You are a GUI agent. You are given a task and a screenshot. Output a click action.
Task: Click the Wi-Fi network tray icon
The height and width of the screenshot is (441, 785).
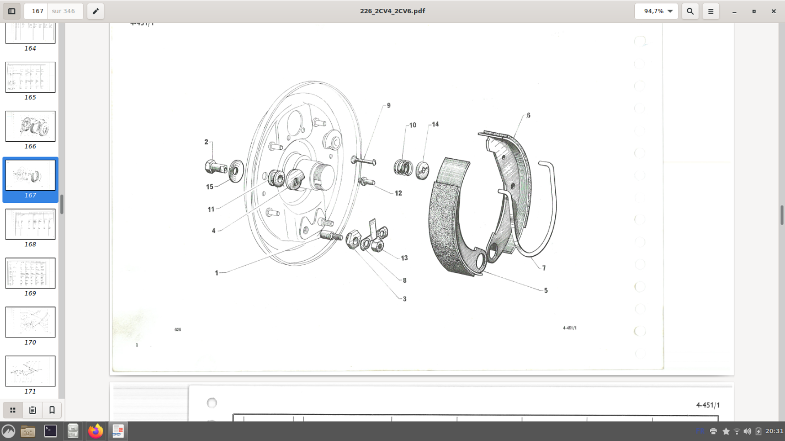click(x=736, y=431)
